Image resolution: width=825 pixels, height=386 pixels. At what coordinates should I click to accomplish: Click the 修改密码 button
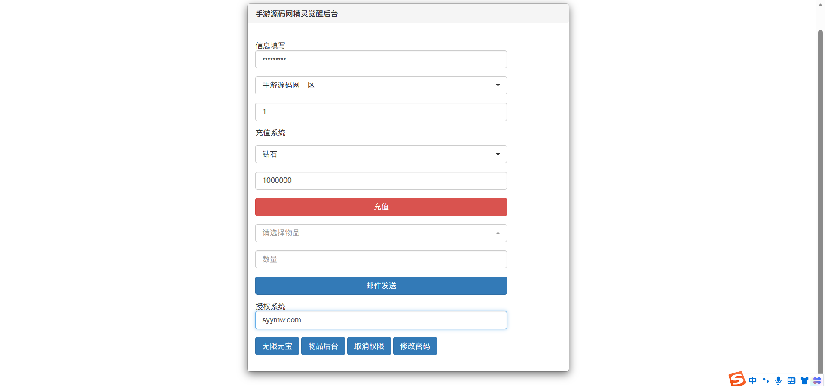415,346
